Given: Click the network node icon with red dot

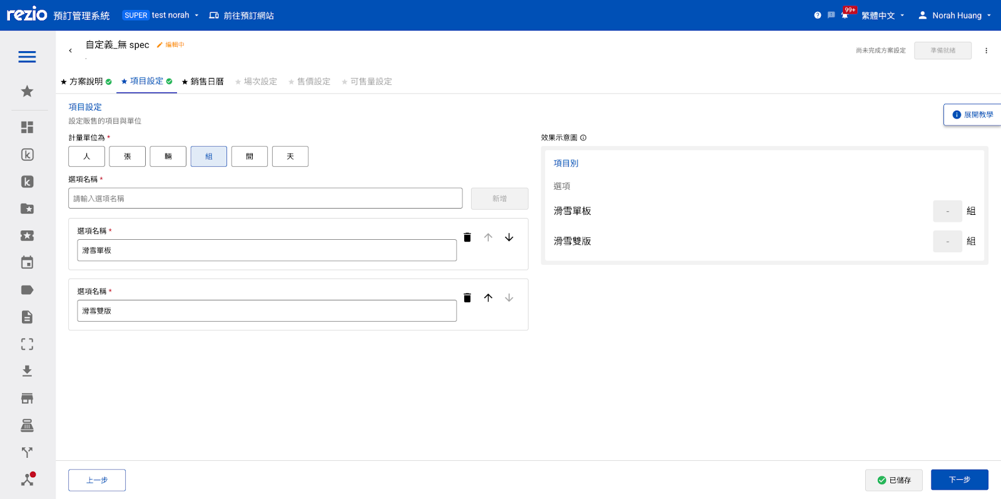Looking at the screenshot, I should [x=28, y=480].
